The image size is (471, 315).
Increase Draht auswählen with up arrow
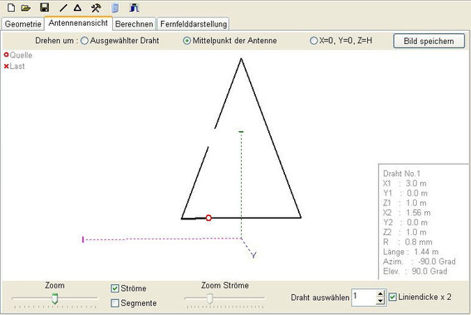380,294
